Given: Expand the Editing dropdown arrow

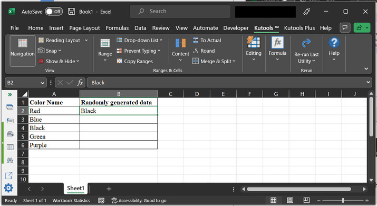Looking at the screenshot, I should (x=254, y=60).
